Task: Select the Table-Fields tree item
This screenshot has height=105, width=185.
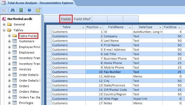Action: point(28,36)
